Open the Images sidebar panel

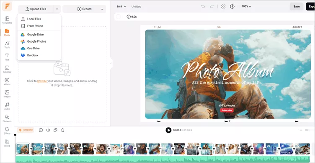click(7, 94)
